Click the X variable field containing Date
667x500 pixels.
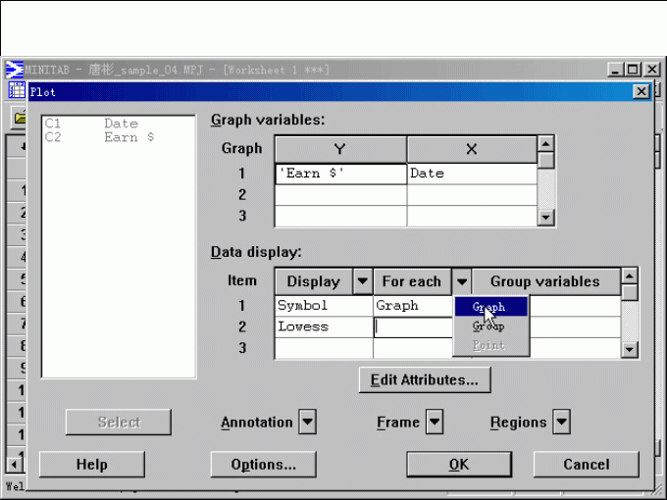point(471,174)
